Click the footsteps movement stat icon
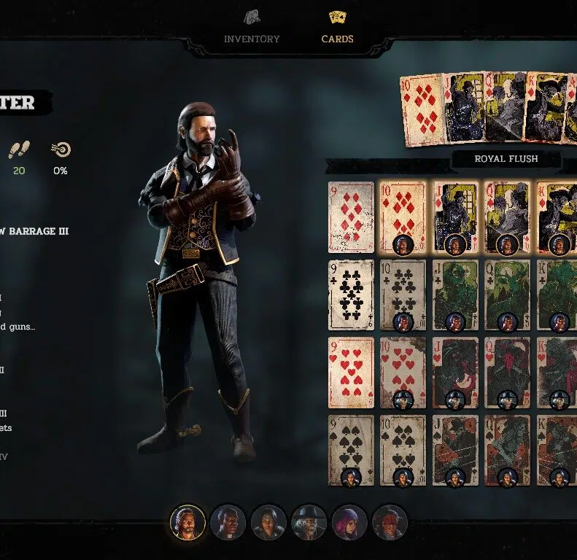 (x=19, y=149)
